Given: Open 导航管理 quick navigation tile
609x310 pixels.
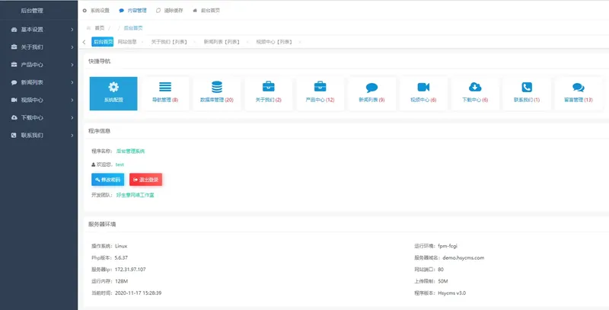Looking at the screenshot, I should (165, 93).
